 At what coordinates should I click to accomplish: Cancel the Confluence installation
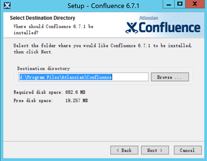click(188, 150)
